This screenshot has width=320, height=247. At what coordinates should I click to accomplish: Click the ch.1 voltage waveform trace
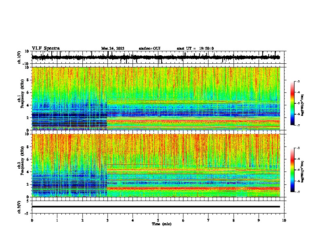point(156,57)
